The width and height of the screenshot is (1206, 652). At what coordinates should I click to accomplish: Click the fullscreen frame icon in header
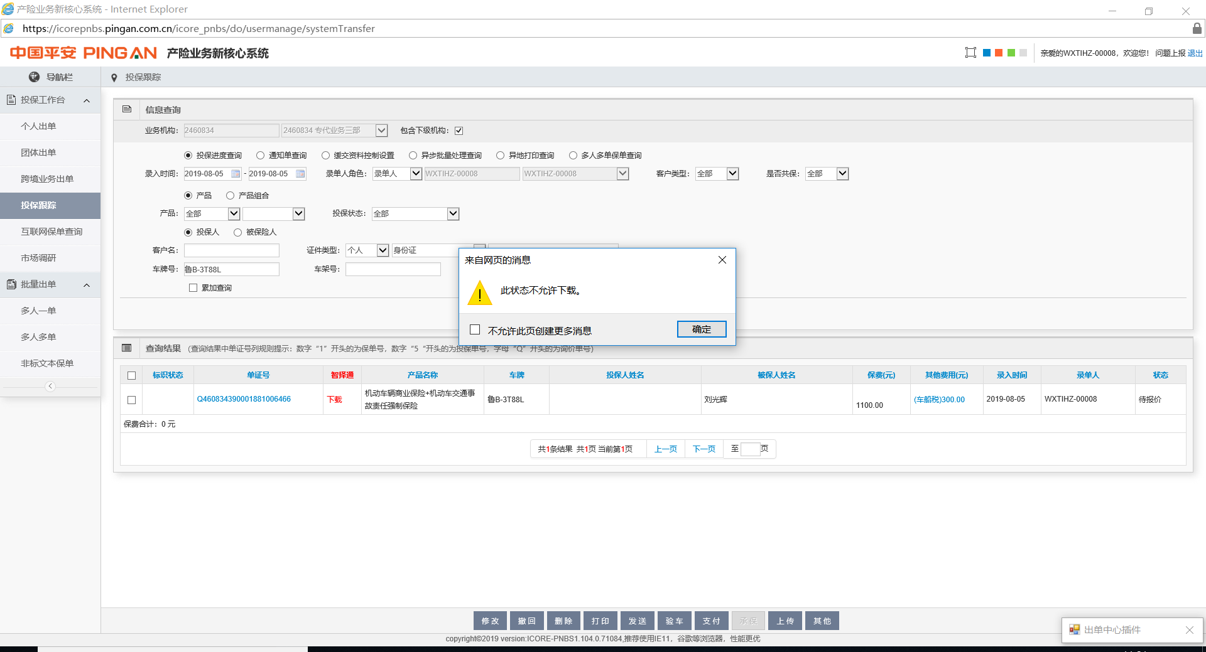pos(970,53)
